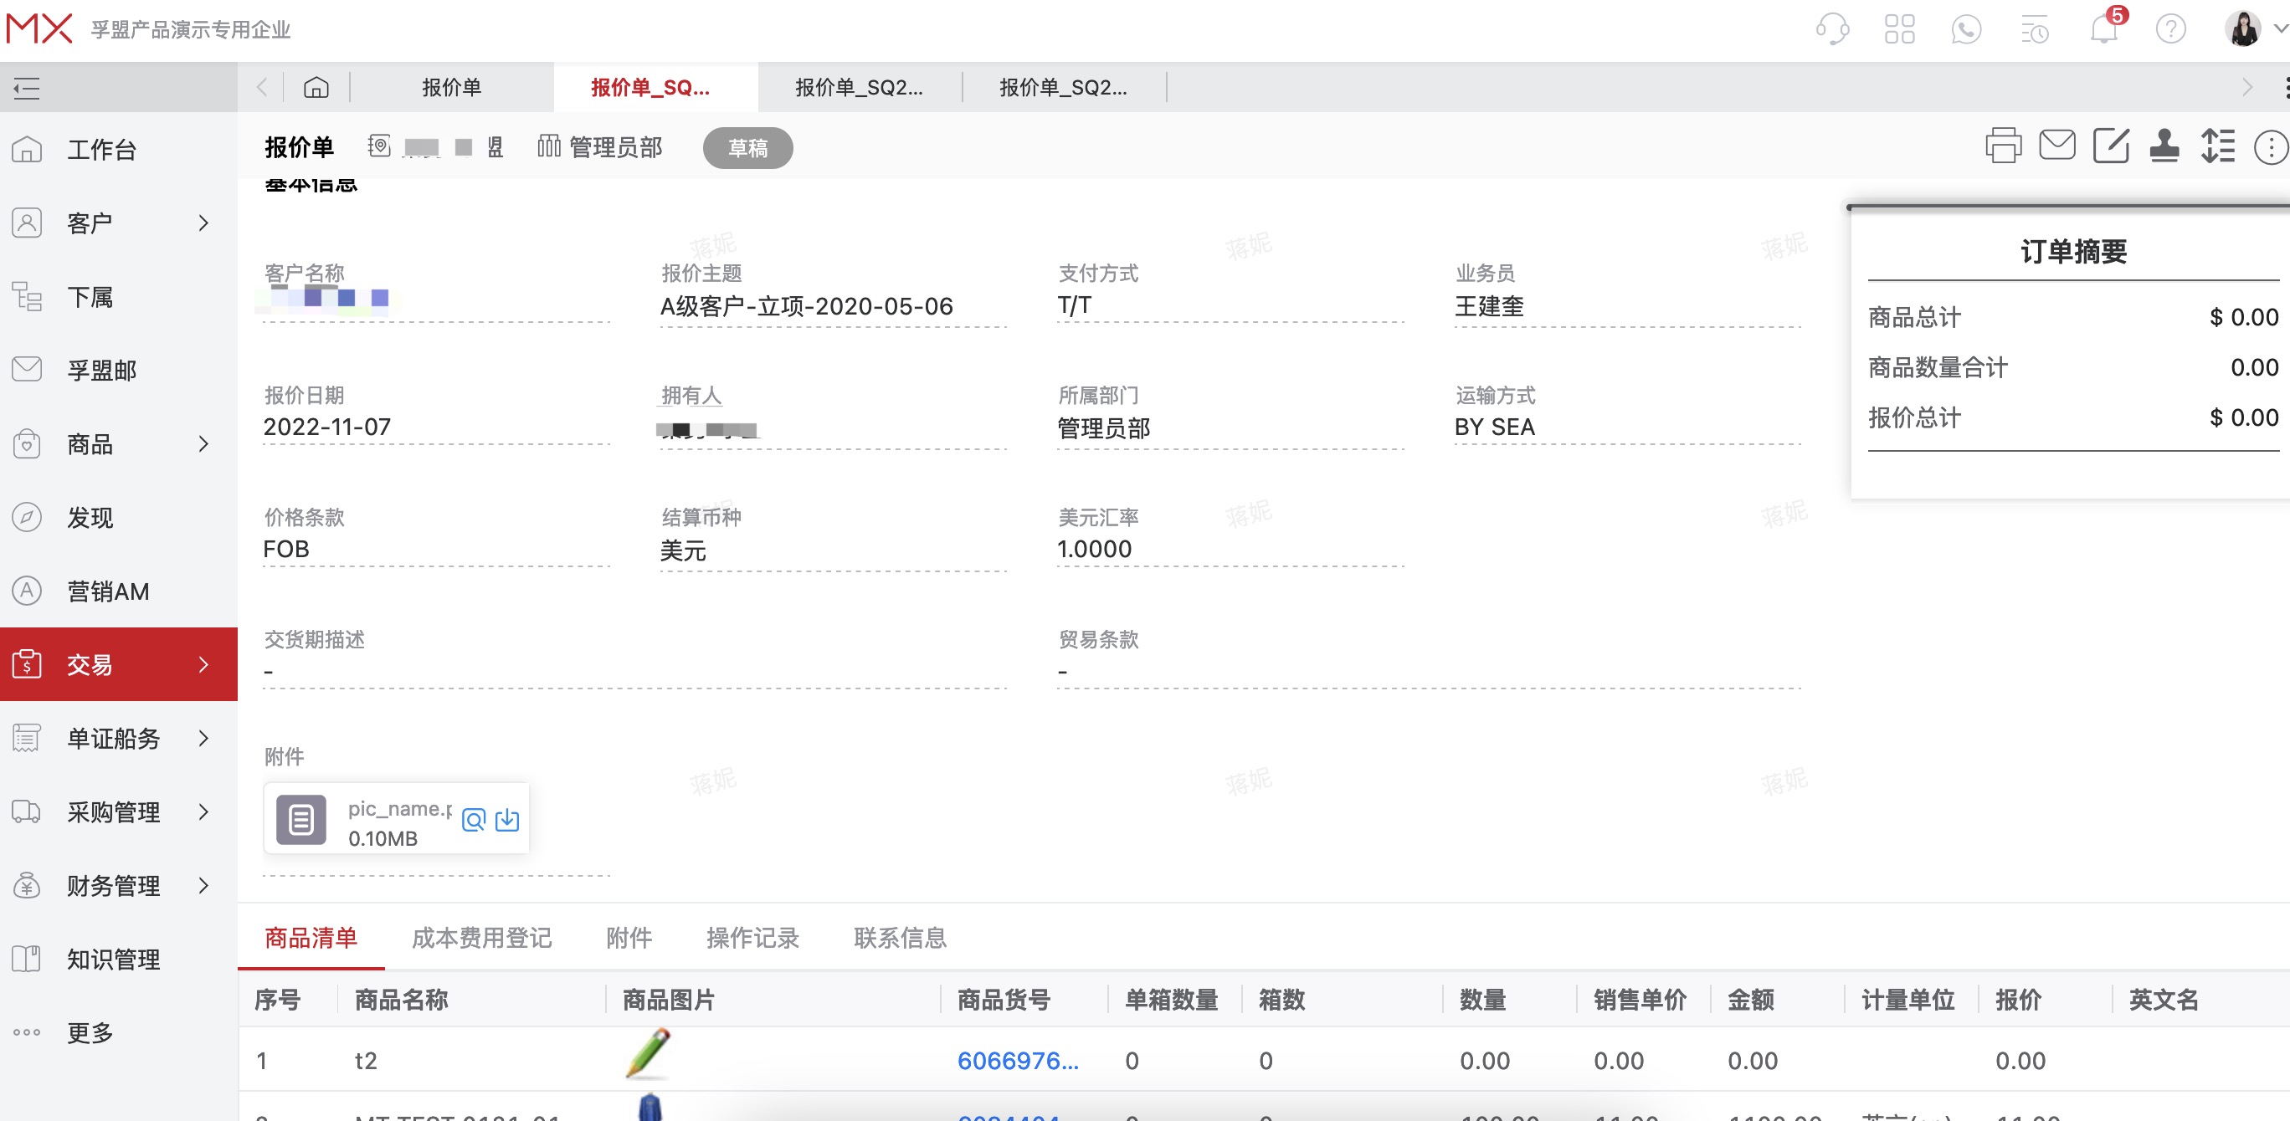The image size is (2290, 1121).
Task: Click the 美元汇率 value 1.0000
Action: pos(1094,550)
